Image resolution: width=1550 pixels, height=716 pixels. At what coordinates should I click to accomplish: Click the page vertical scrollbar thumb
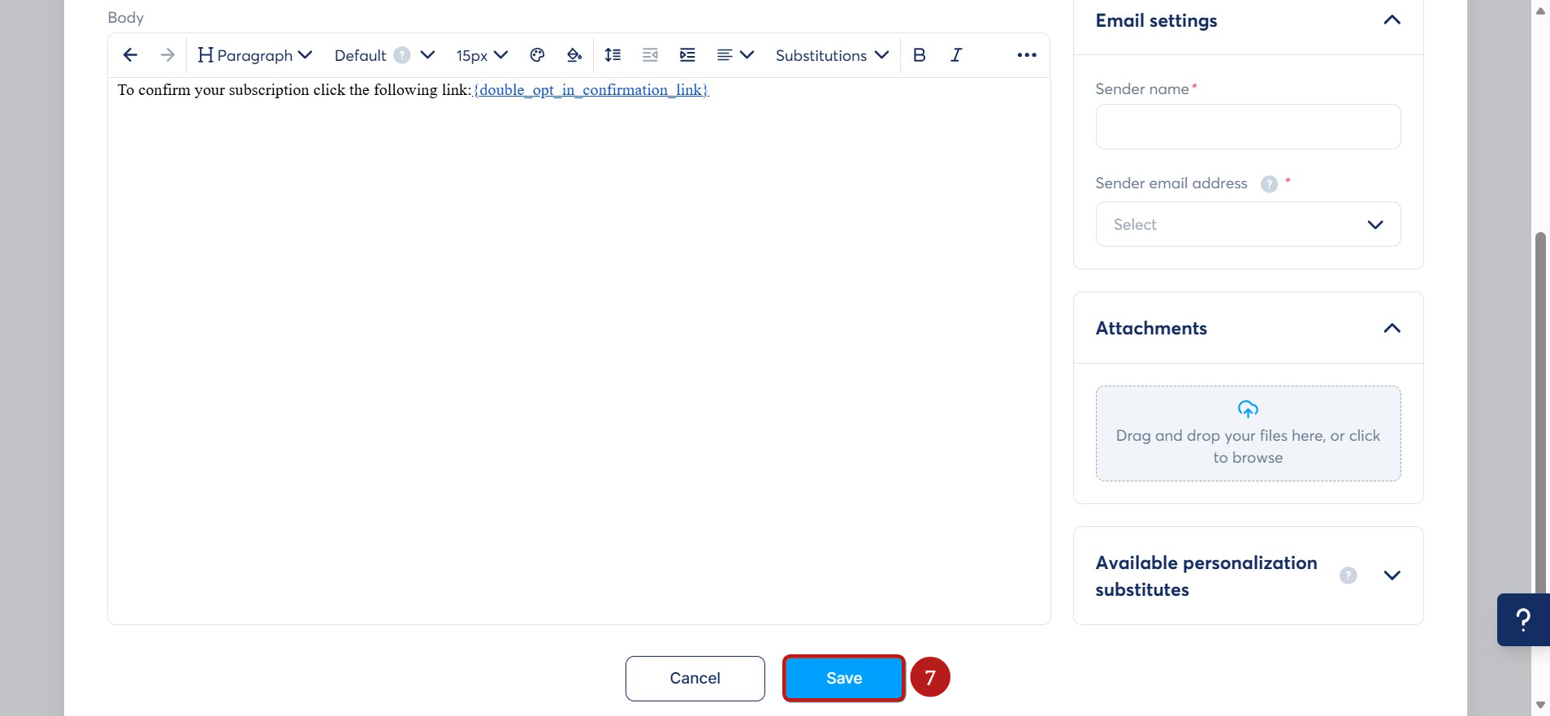tap(1539, 414)
